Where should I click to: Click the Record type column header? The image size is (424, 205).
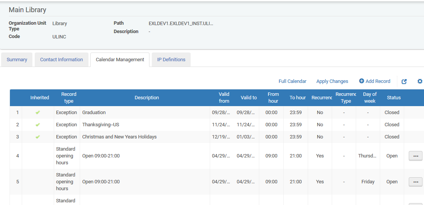(x=69, y=98)
